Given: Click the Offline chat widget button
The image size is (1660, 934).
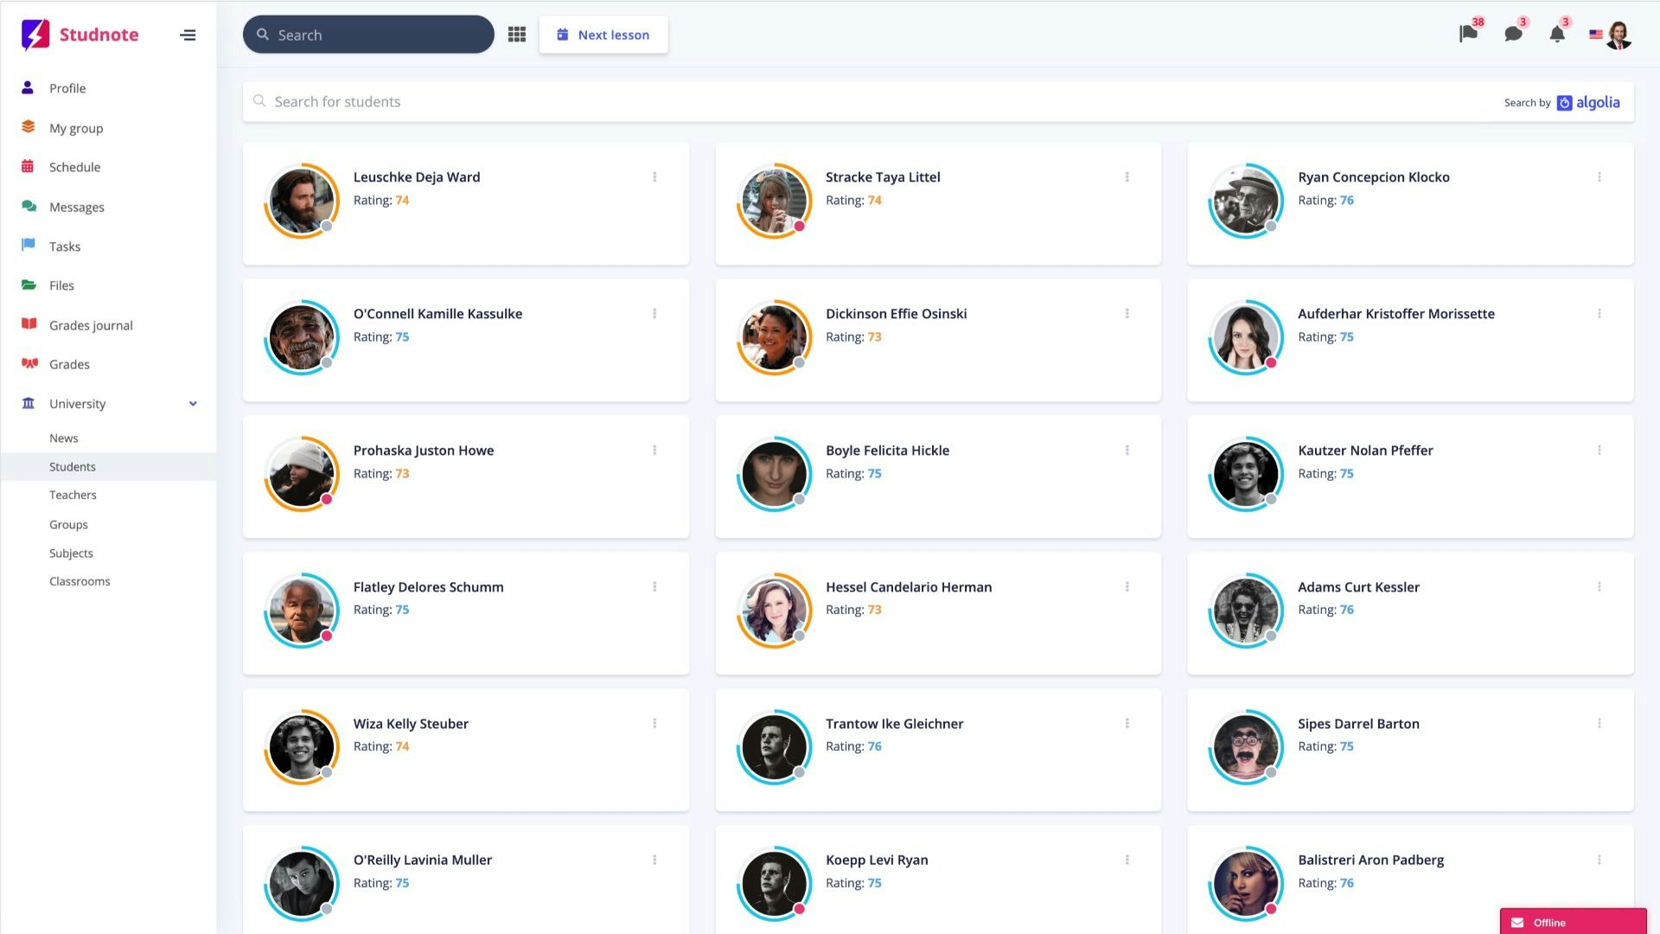Looking at the screenshot, I should (1572, 922).
